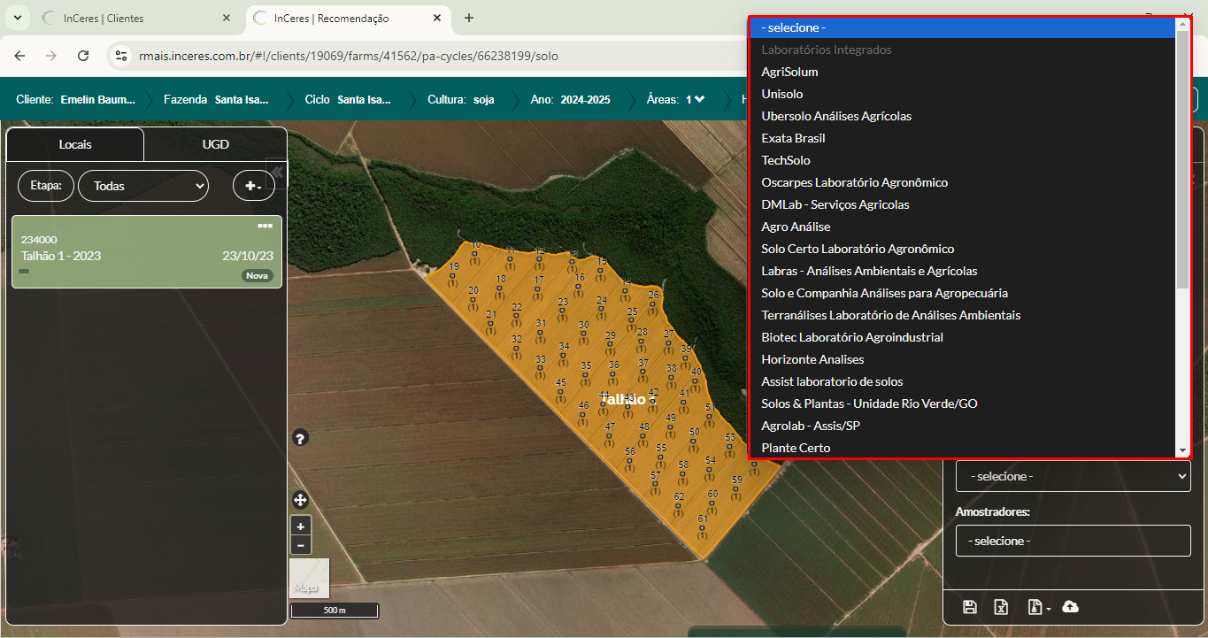Image resolution: width=1208 pixels, height=638 pixels.
Task: Select Terranálises Laboratório de Análises Ambientais
Action: tap(963, 315)
